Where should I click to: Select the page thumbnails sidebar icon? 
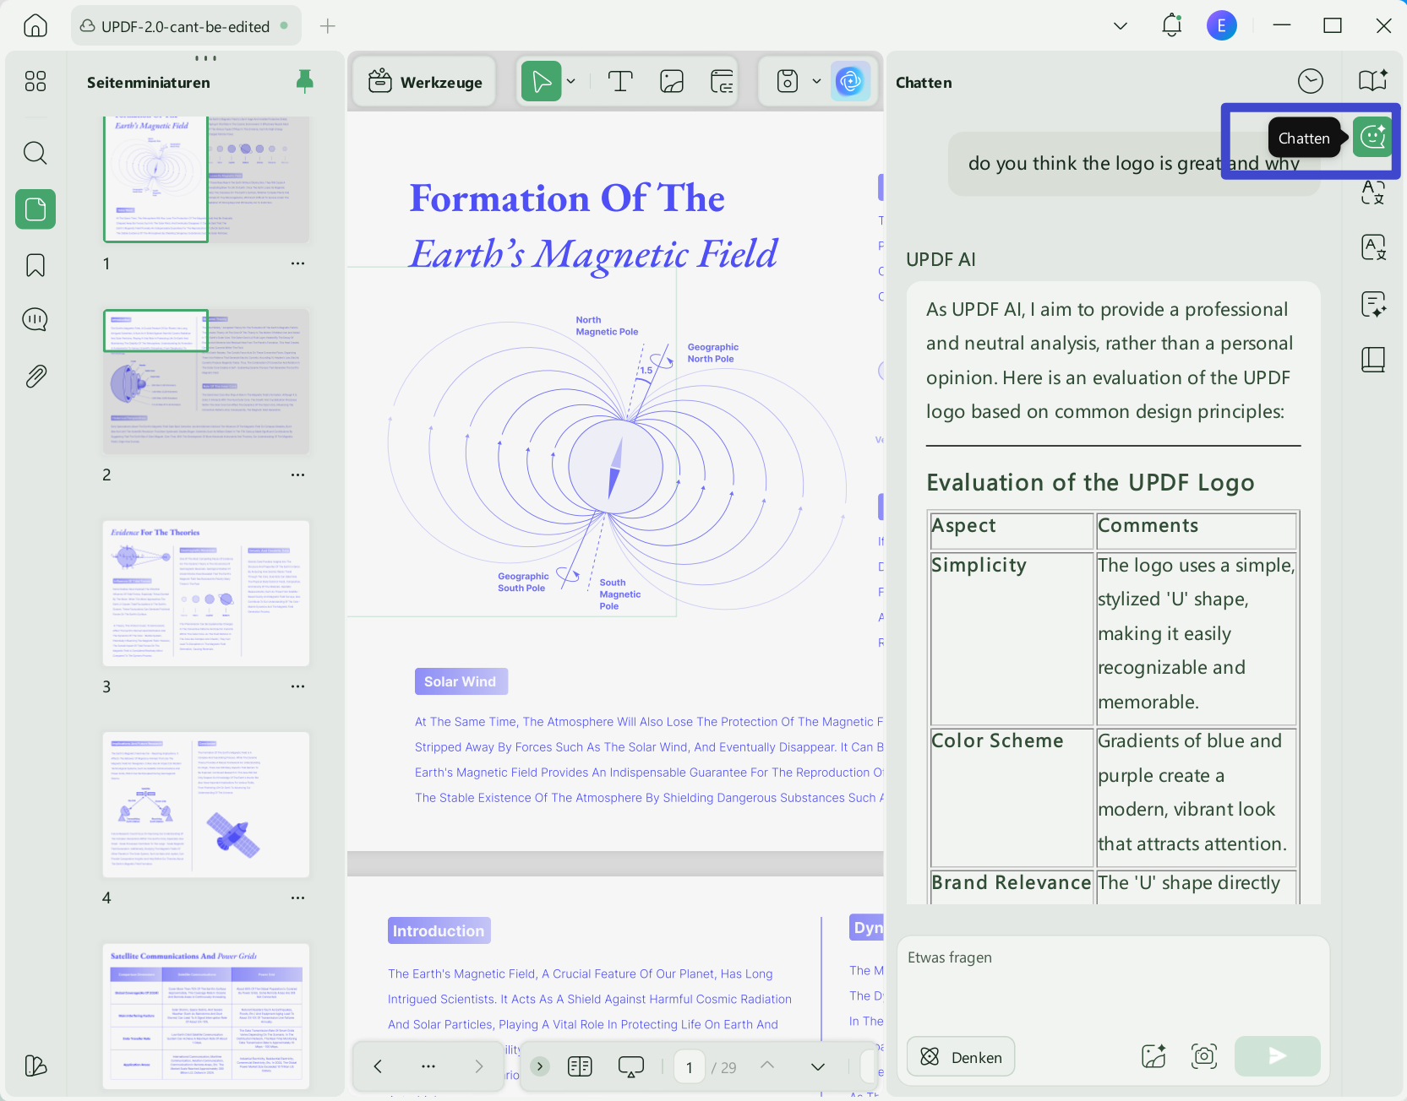pos(35,209)
